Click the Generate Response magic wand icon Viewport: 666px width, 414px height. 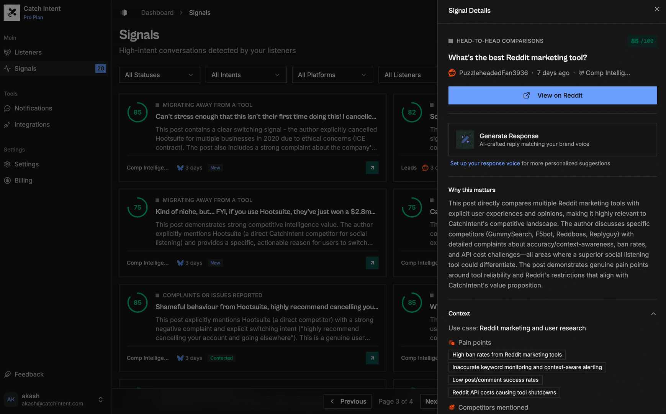pyautogui.click(x=465, y=140)
